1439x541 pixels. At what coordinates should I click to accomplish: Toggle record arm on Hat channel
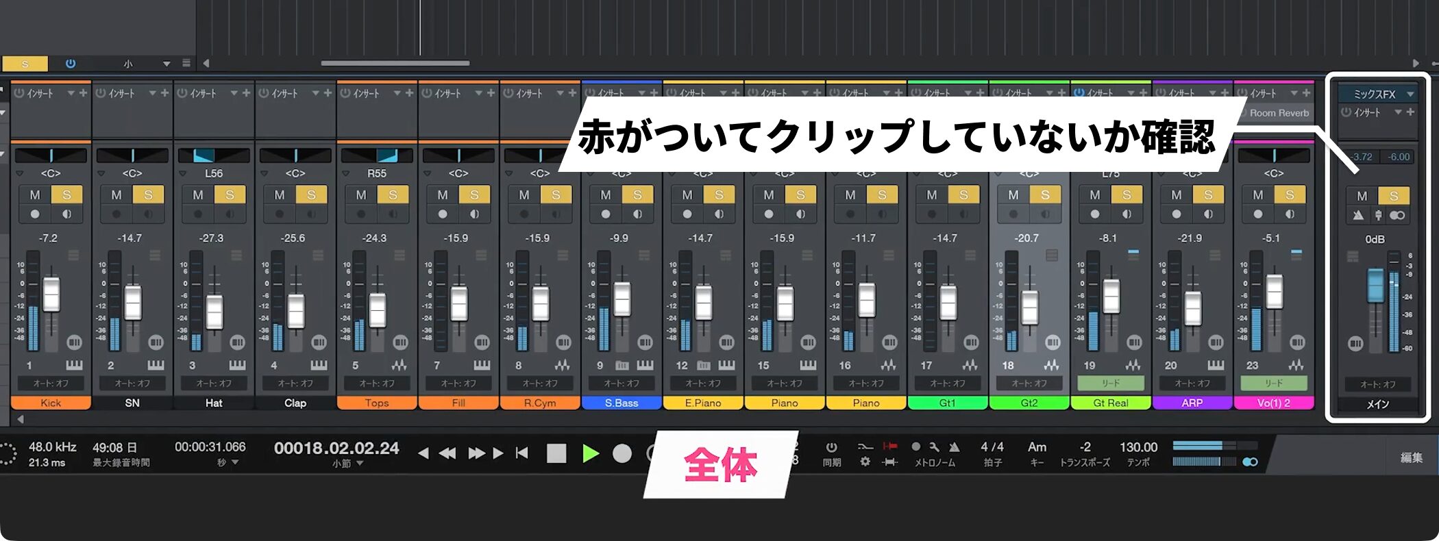point(198,214)
